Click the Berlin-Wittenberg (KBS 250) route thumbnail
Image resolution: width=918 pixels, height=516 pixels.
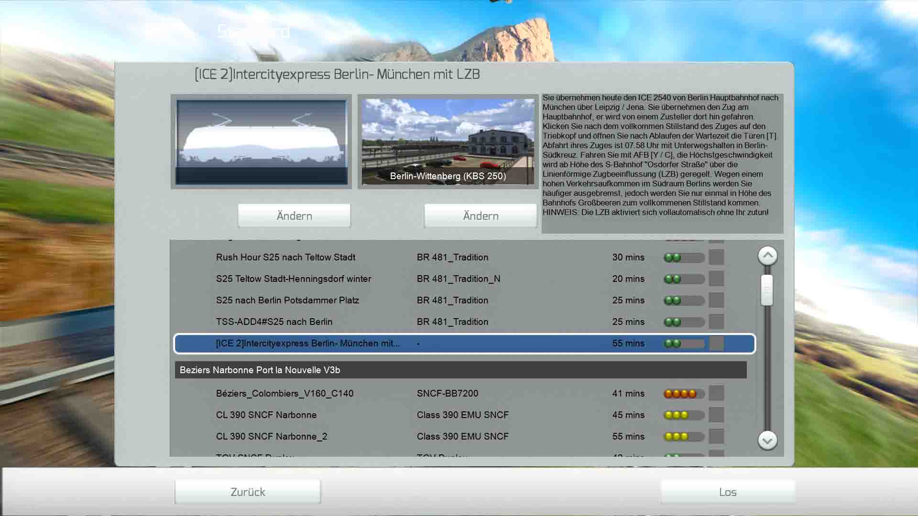(x=448, y=141)
